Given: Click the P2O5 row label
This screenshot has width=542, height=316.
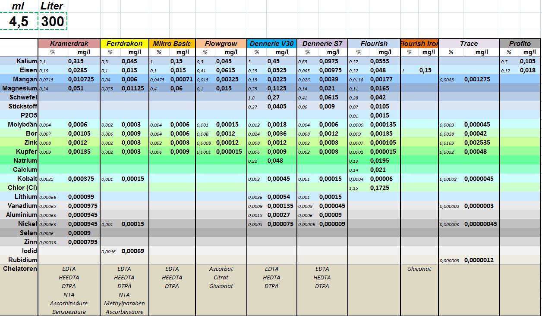Looking at the screenshot, I should [29, 115].
